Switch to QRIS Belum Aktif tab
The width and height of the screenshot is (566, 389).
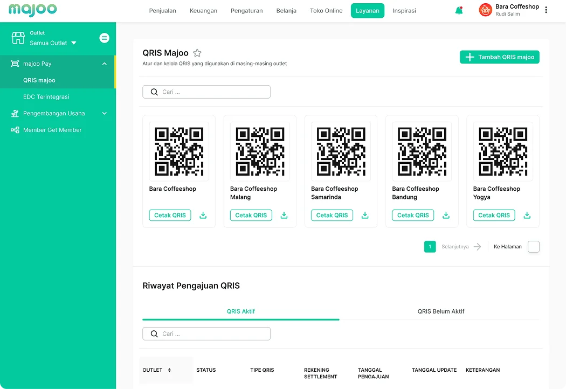pos(440,311)
